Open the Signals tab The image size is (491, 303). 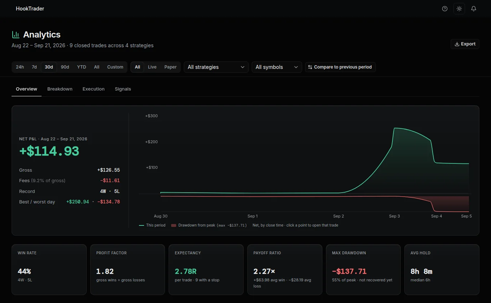pos(123,89)
